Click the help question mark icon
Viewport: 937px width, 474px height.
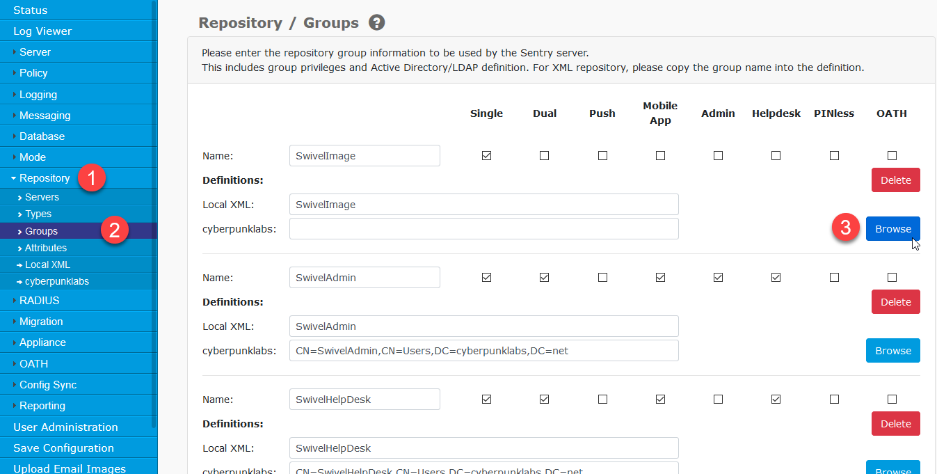pyautogui.click(x=376, y=23)
